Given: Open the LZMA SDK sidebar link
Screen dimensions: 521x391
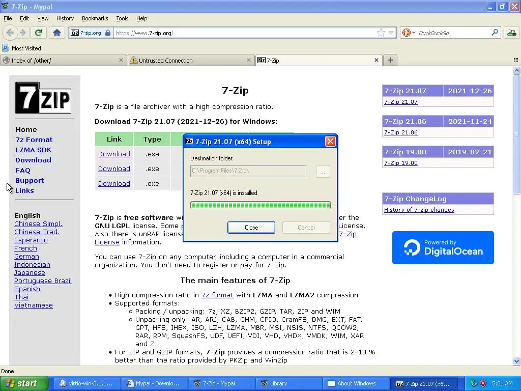Looking at the screenshot, I should pyautogui.click(x=33, y=150).
